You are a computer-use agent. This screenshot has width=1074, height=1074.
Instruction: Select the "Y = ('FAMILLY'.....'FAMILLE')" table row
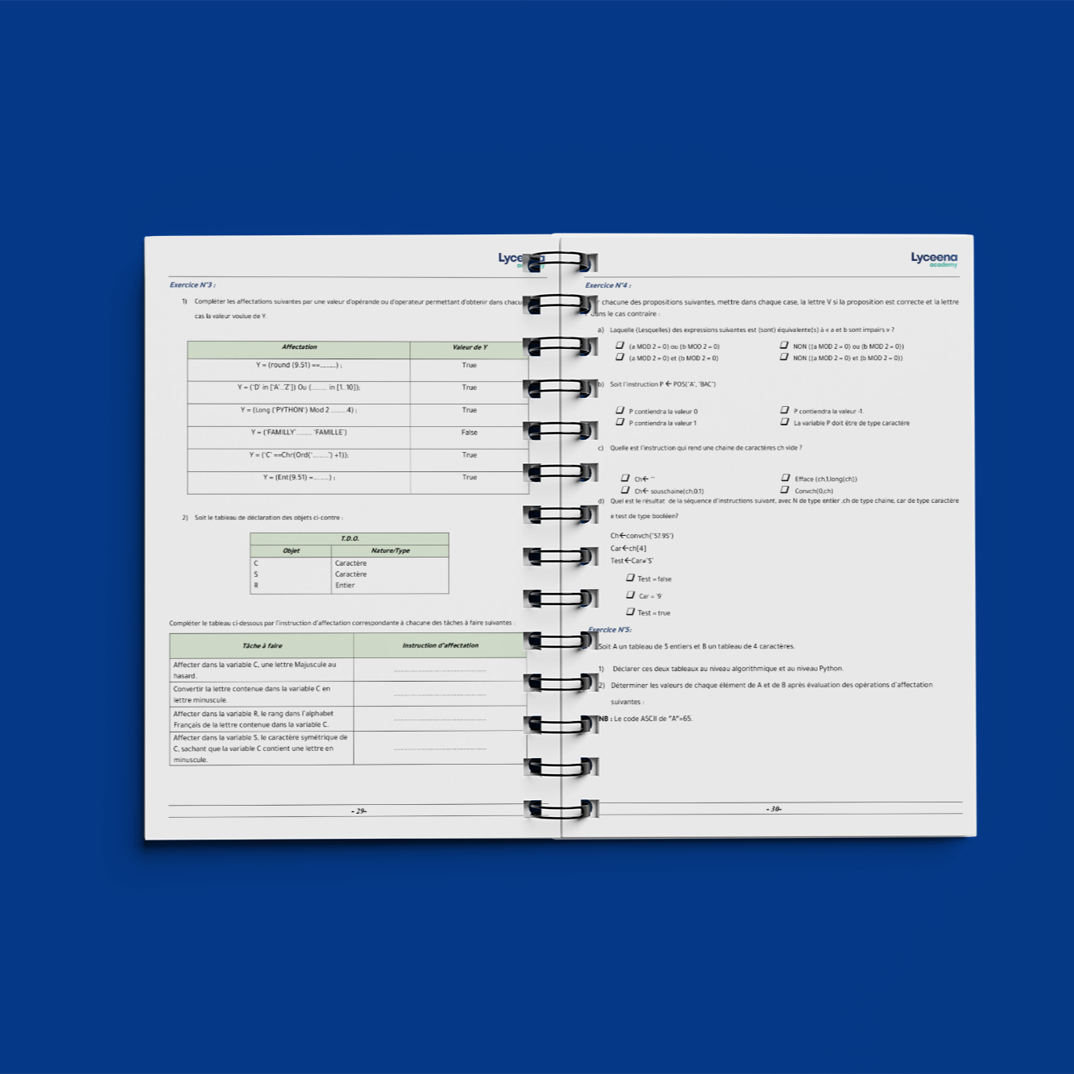point(300,433)
